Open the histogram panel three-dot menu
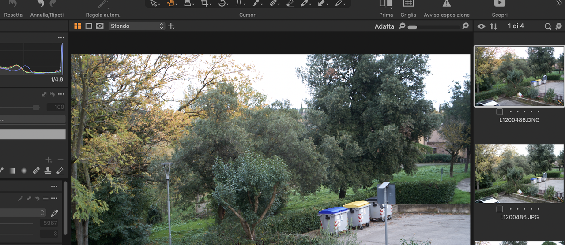This screenshot has width=565, height=245. 61,38
